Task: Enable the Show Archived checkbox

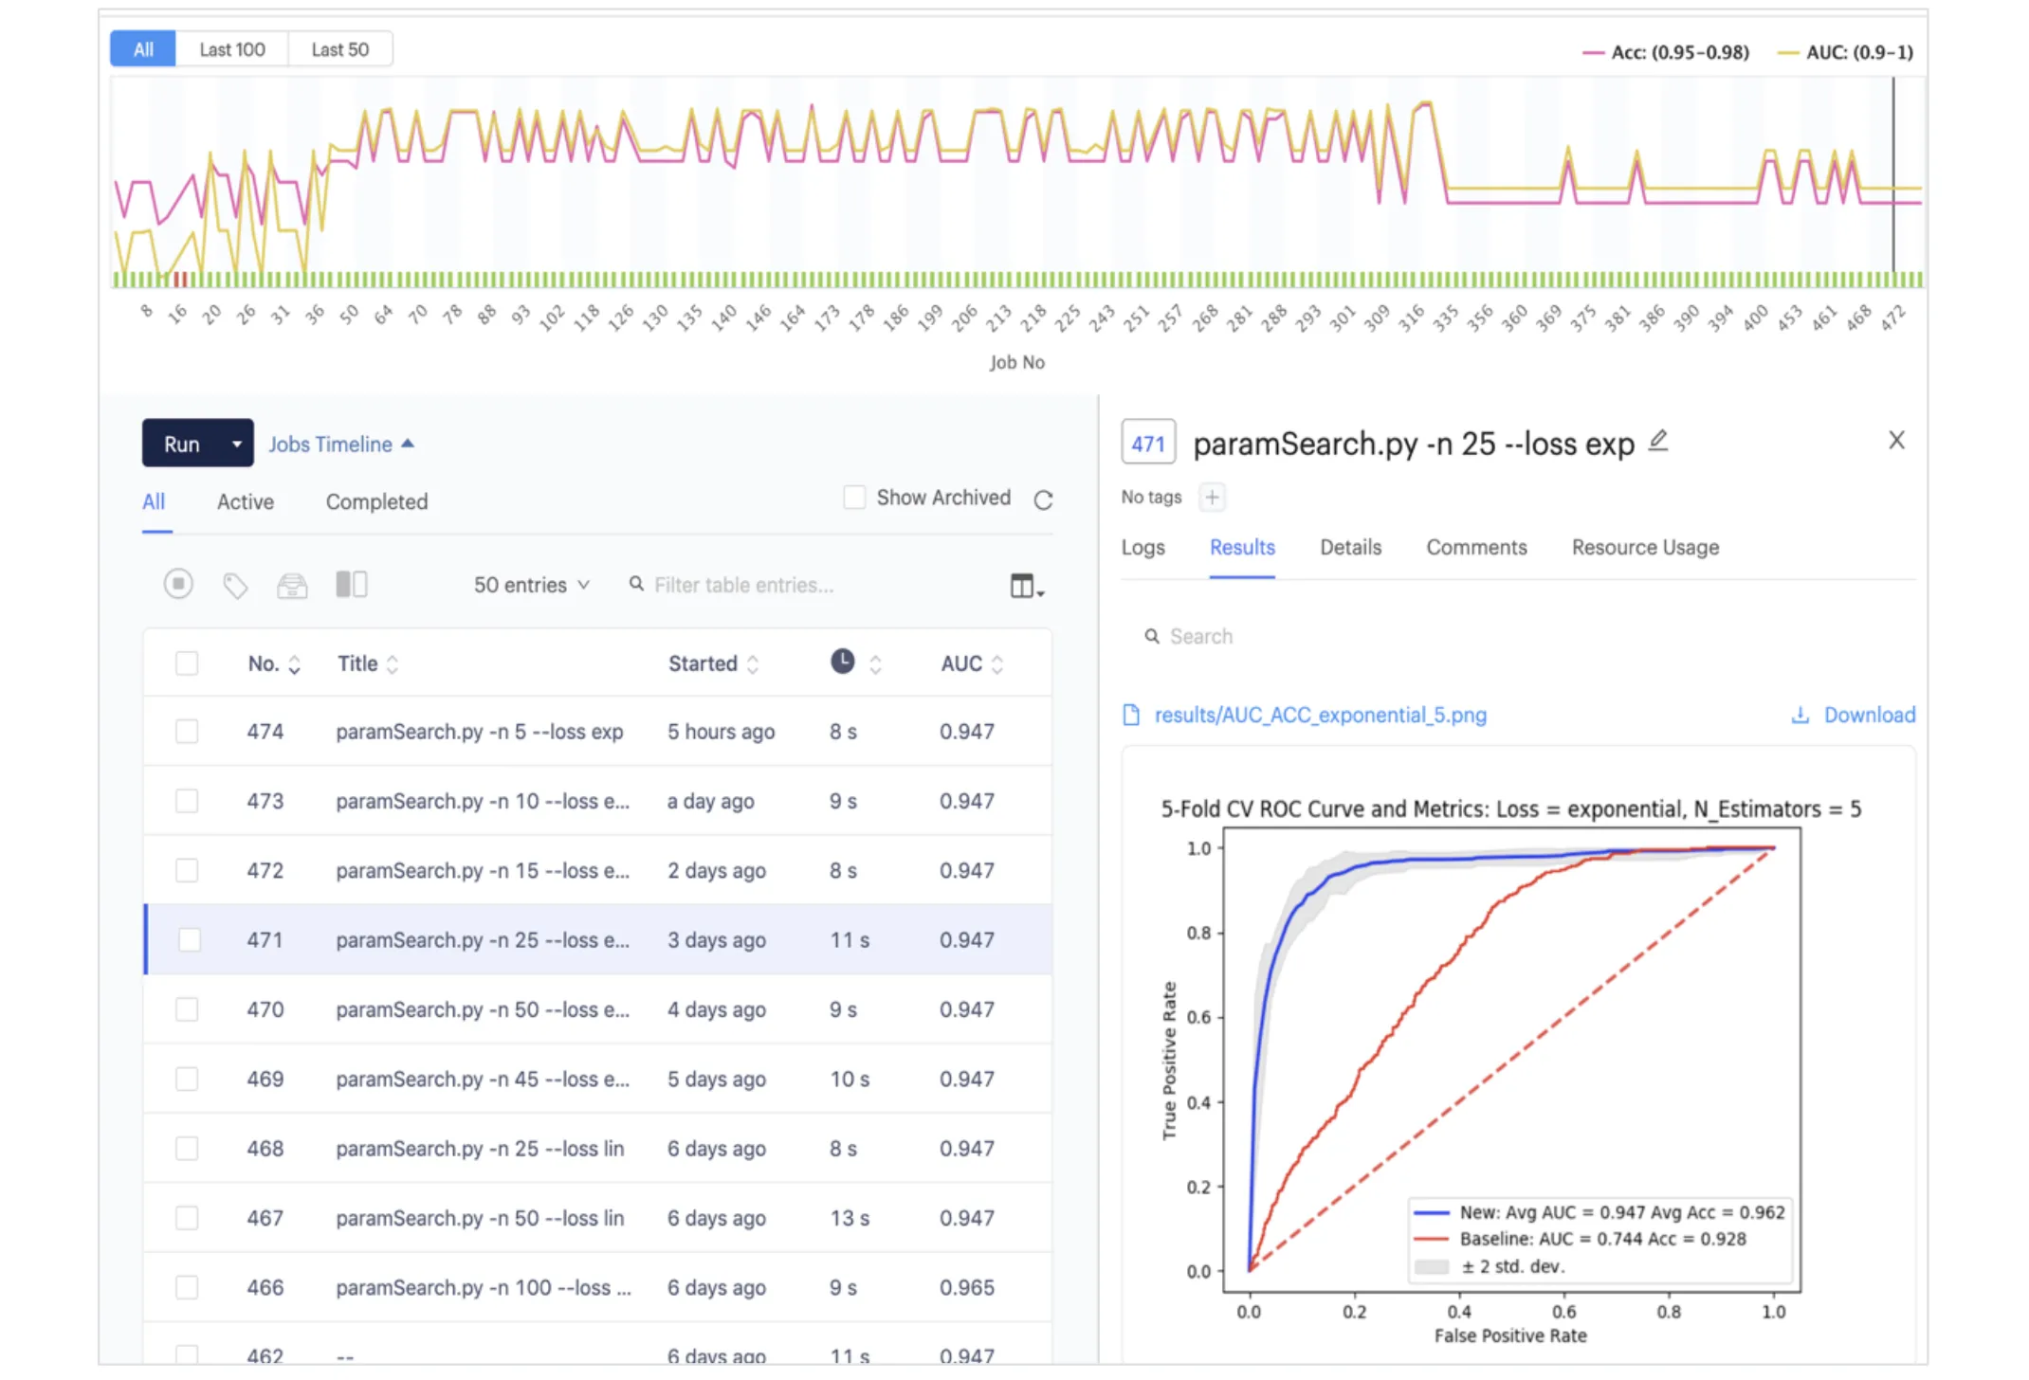Action: click(x=854, y=498)
